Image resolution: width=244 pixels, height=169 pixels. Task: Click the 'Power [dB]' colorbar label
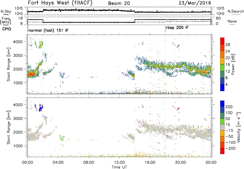coord(233,65)
